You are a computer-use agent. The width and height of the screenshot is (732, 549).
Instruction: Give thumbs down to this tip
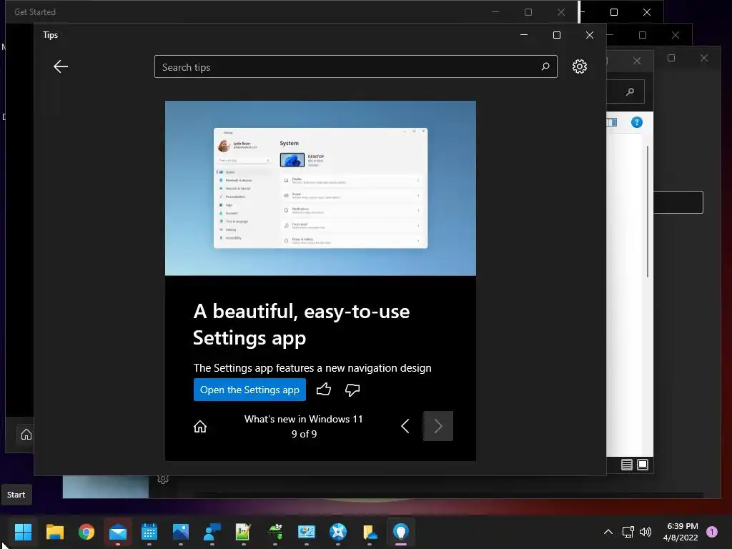point(352,390)
